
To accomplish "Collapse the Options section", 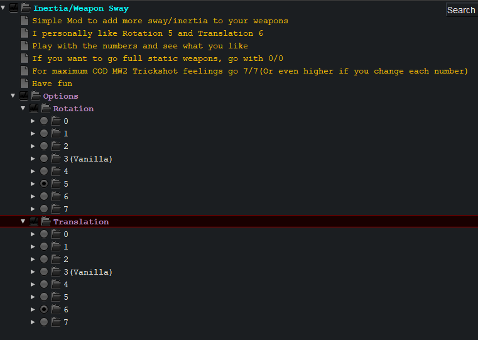I will point(13,96).
